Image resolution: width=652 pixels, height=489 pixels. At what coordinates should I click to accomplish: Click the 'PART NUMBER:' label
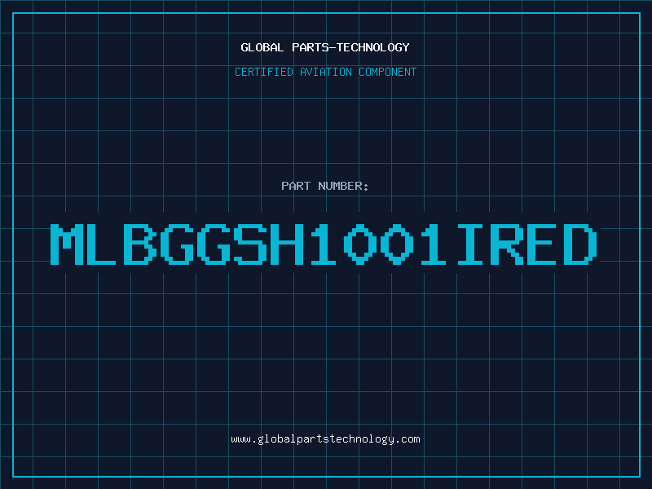[x=325, y=186]
